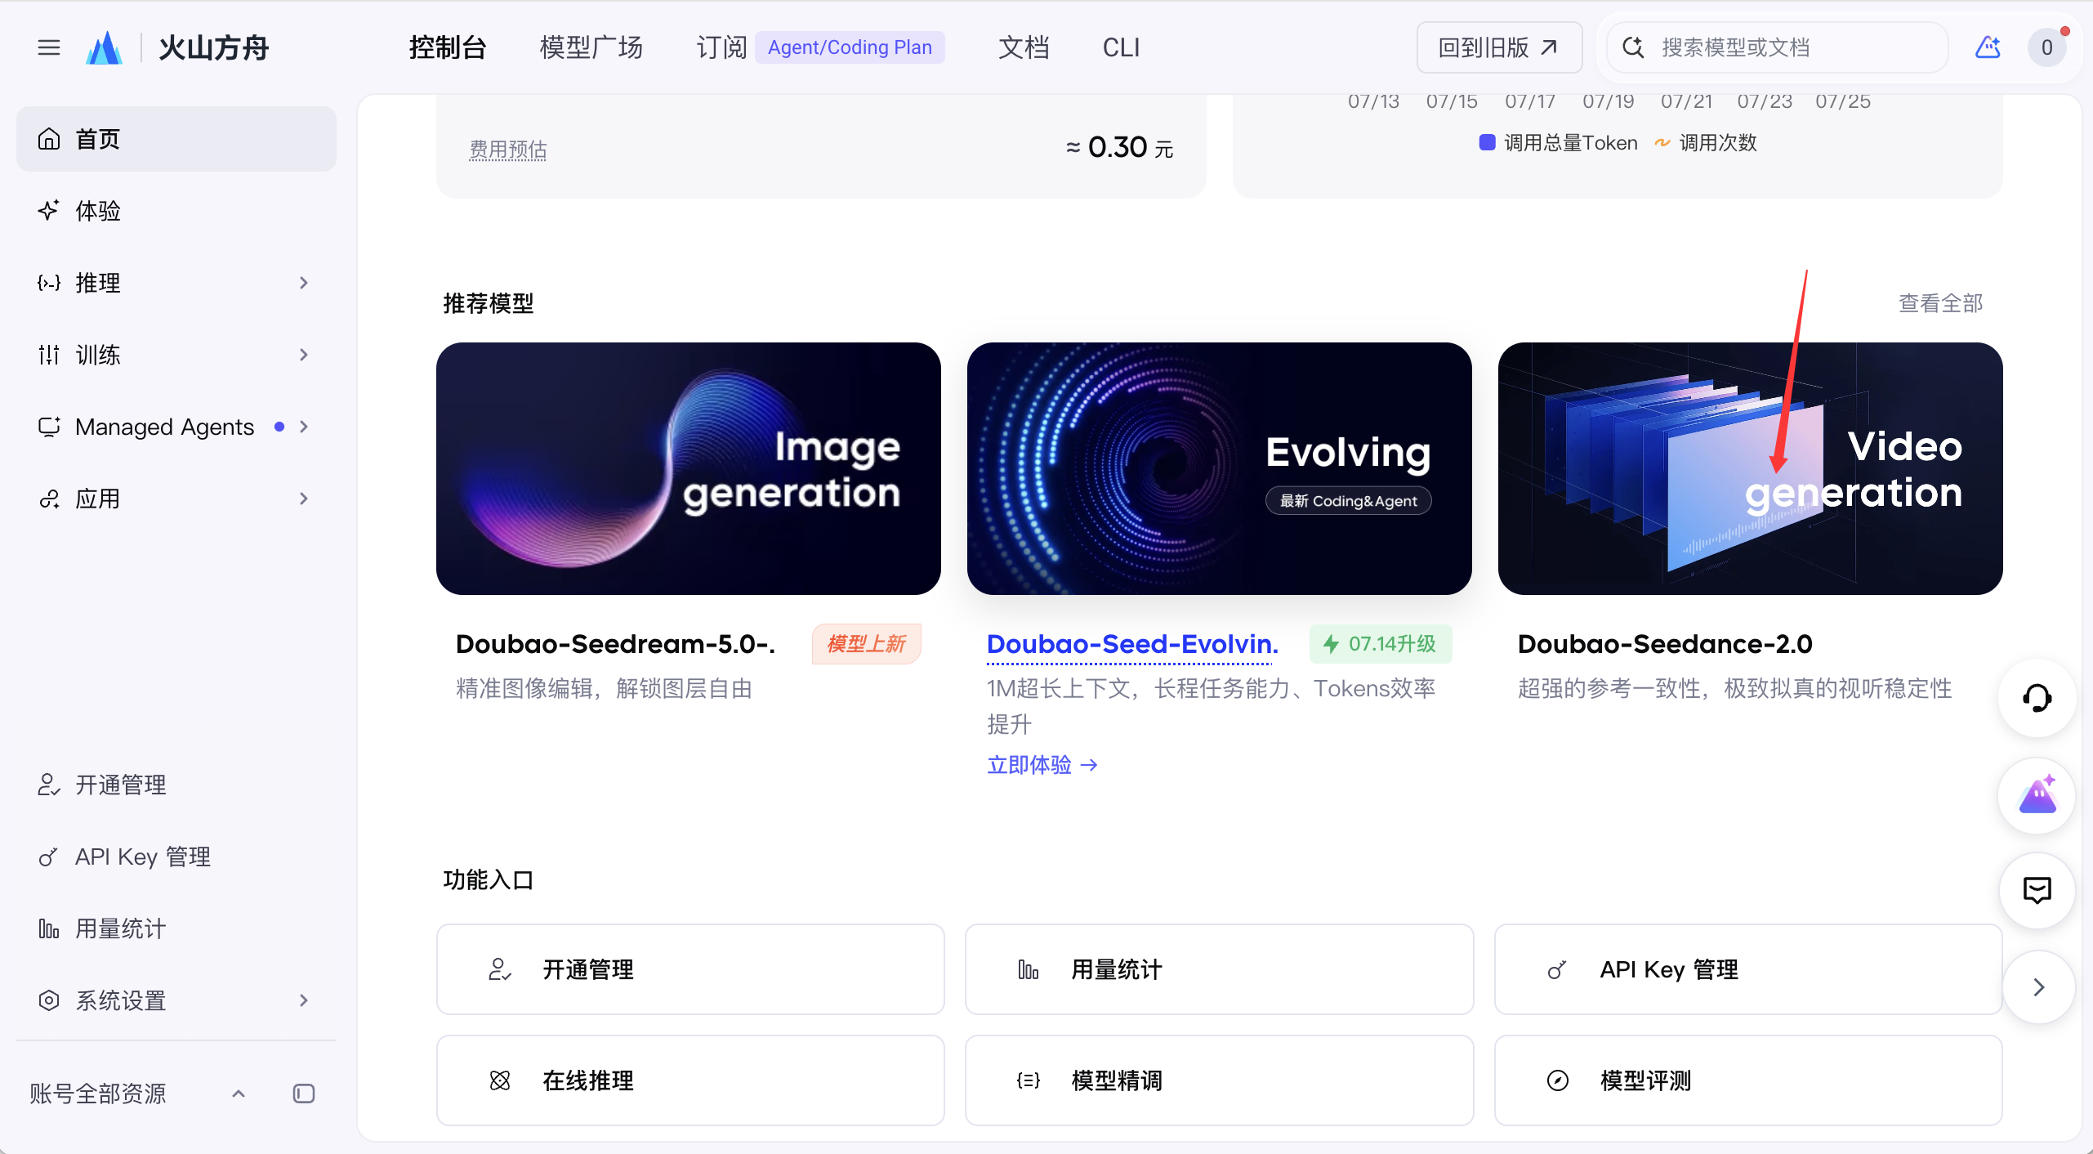Click the API Key 管理 function entry card
This screenshot has height=1154, width=2093.
pos(1748,969)
